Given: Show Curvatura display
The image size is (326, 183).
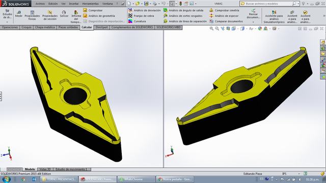Looking at the screenshot, I should point(137,21).
